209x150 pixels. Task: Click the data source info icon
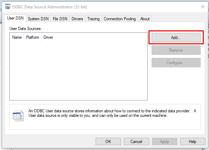[x=18, y=116]
